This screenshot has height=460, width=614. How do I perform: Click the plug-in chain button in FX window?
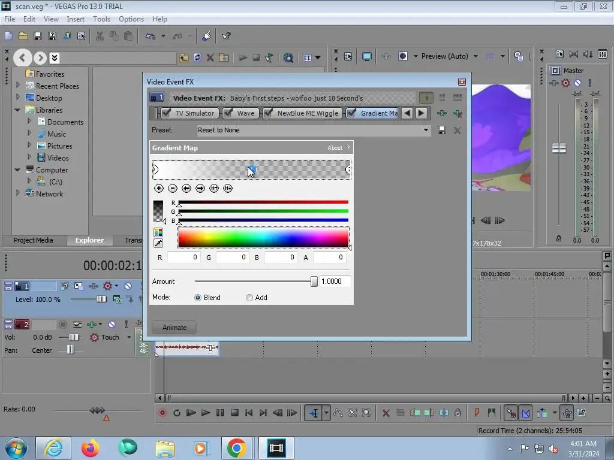442,113
